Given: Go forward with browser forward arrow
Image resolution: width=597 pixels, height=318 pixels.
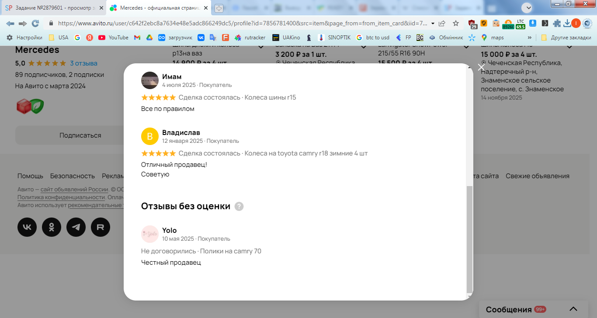Looking at the screenshot, I should [23, 23].
